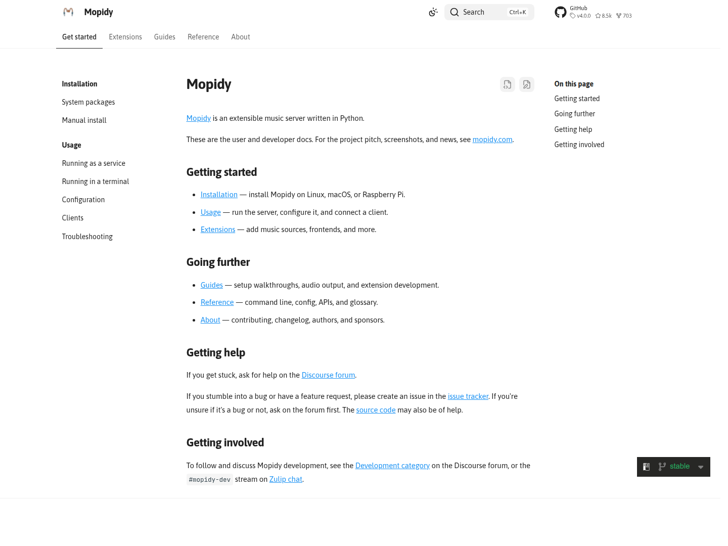Image resolution: width=728 pixels, height=546 pixels.
Task: Focus the Search input field
Action: (489, 12)
